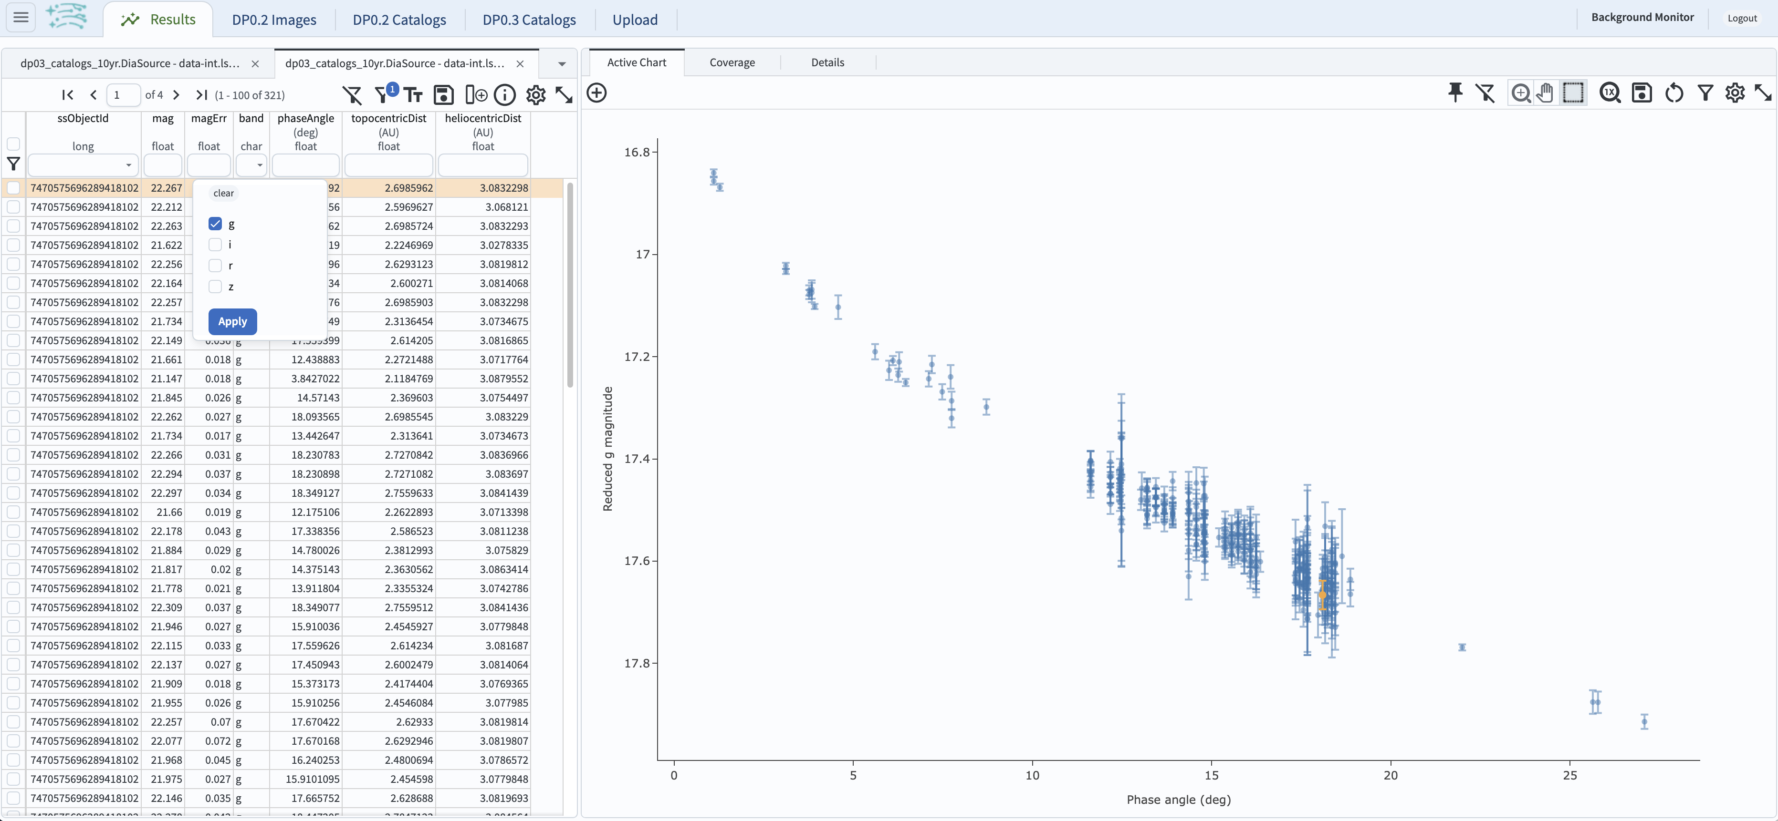The image size is (1778, 821).
Task: Close the first DiaSource table tab
Action: (x=255, y=63)
